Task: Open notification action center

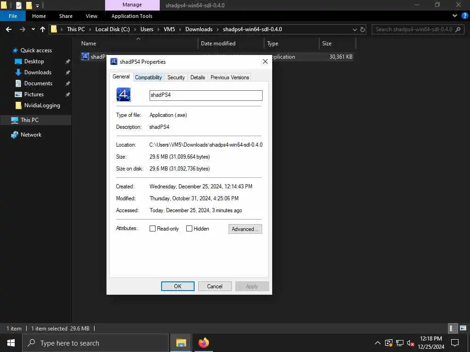Action: (455, 343)
